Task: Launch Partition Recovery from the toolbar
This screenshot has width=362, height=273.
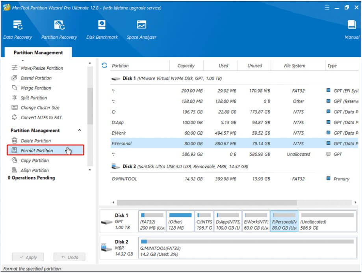Action: coord(59,30)
